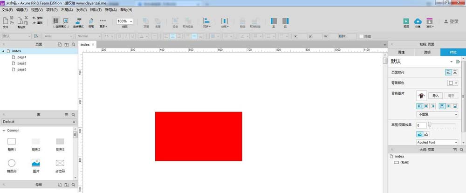Image resolution: width=466 pixels, height=193 pixels.
Task: Collapse the Common widget group
Action: pyautogui.click(x=4, y=131)
